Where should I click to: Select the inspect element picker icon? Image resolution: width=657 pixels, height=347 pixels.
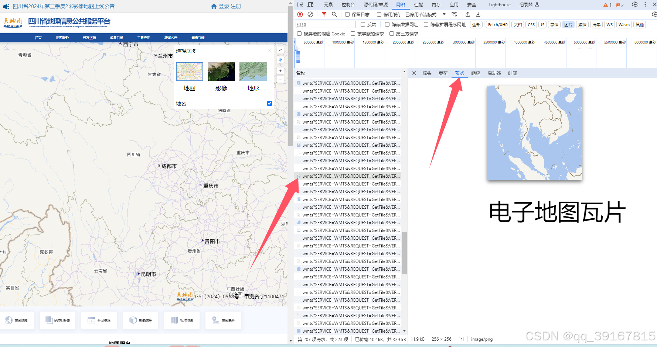tap(300, 4)
